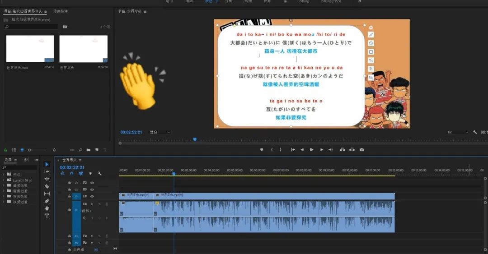Play the program monitor
This screenshot has width=488, height=254.
pos(311,149)
